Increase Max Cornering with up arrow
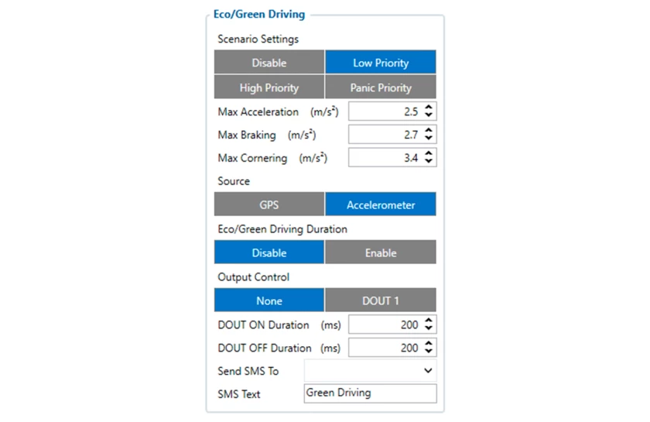The image size is (650, 422). (x=429, y=153)
